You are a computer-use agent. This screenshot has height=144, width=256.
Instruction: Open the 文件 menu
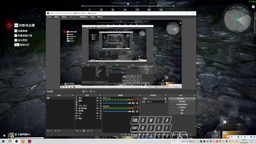[49, 17]
